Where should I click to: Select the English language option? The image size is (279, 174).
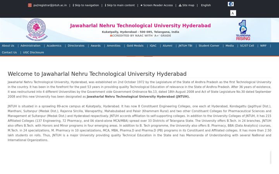point(206,5)
